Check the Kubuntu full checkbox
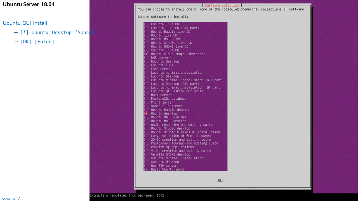The height and width of the screenshot is (201, 358). pos(146,65)
